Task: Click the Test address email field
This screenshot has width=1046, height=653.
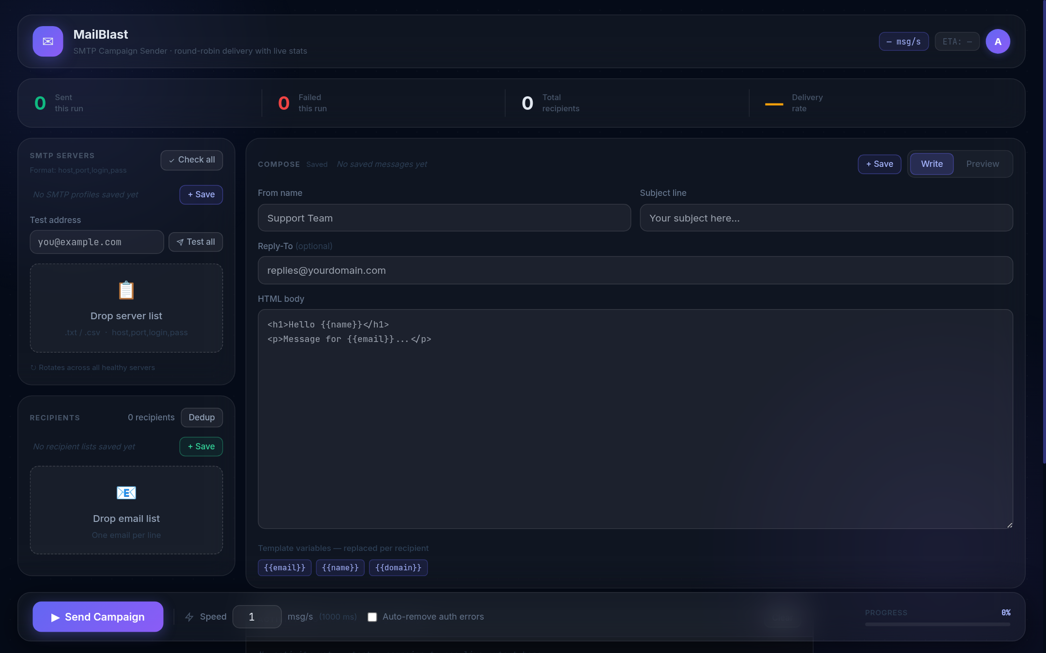Action: coord(96,242)
